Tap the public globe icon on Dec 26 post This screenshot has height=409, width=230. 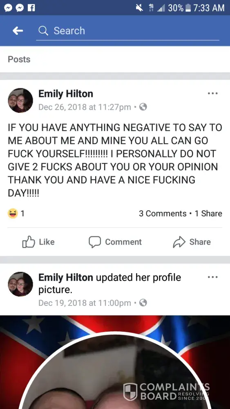pos(143,107)
